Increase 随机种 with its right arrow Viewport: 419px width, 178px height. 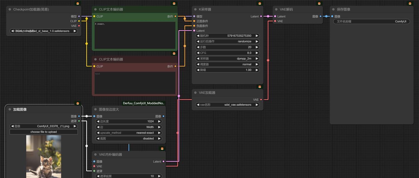(257, 36)
